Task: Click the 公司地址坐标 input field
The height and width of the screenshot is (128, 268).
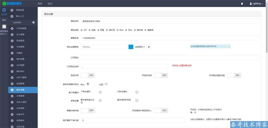Action: tap(124, 67)
